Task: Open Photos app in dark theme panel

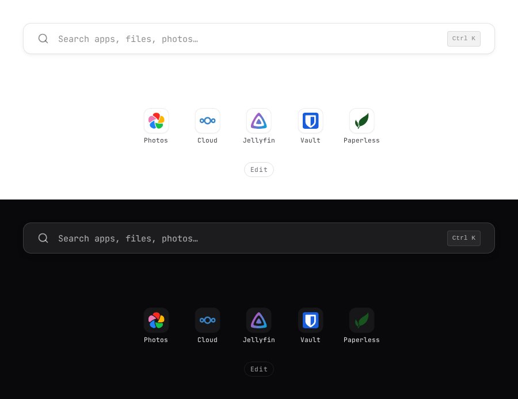Action: coord(156,320)
